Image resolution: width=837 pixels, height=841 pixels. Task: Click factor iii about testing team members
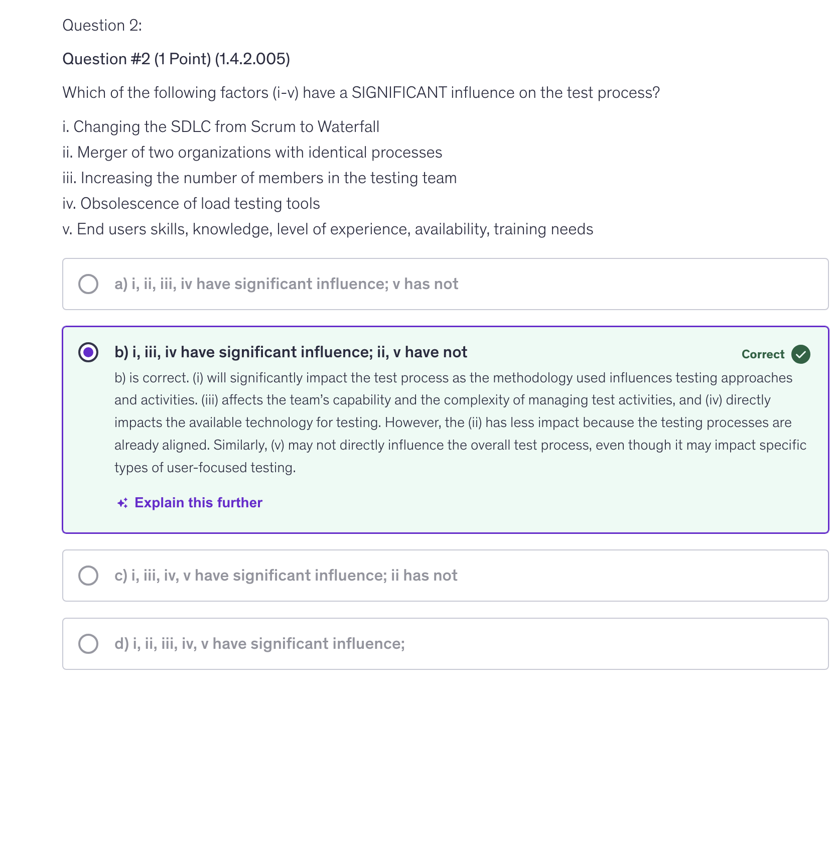(259, 178)
